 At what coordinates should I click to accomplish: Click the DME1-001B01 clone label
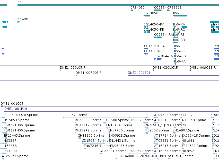tap(139, 73)
